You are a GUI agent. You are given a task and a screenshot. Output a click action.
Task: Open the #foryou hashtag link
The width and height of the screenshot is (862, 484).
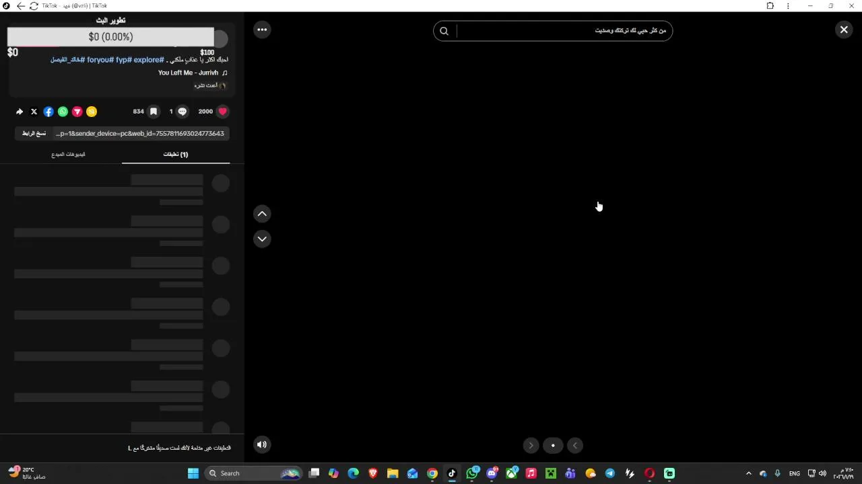pos(100,60)
